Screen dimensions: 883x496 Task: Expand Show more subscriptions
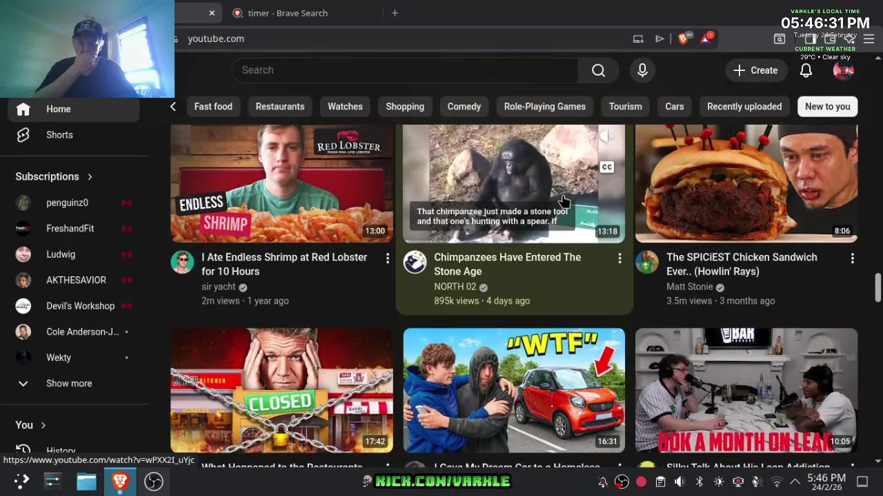[x=72, y=383]
